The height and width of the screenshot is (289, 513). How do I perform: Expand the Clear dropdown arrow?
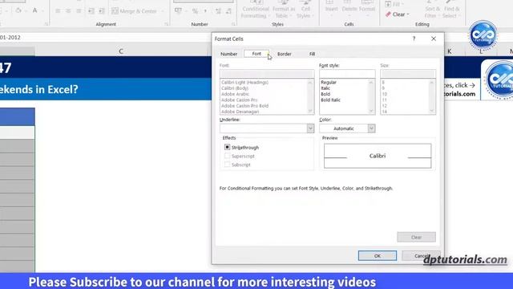pos(408,14)
